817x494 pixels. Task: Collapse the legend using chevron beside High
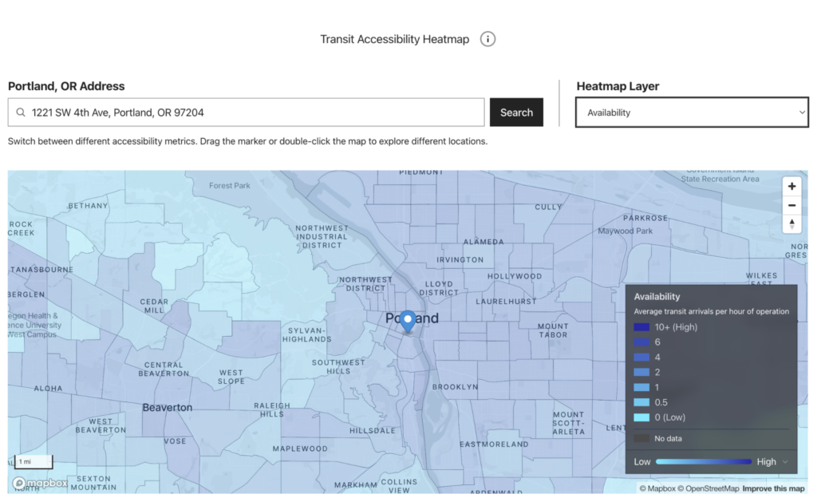tap(785, 462)
